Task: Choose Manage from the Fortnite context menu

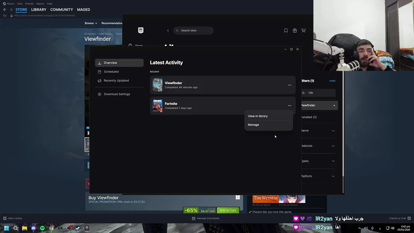Action: 268,125
